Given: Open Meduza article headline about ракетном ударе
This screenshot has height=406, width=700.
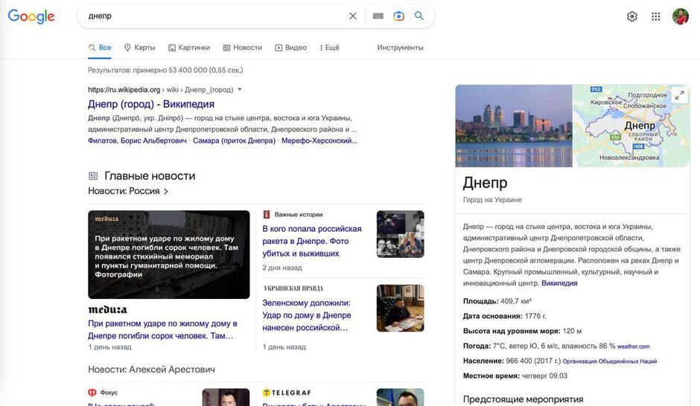Looking at the screenshot, I should coord(162,330).
